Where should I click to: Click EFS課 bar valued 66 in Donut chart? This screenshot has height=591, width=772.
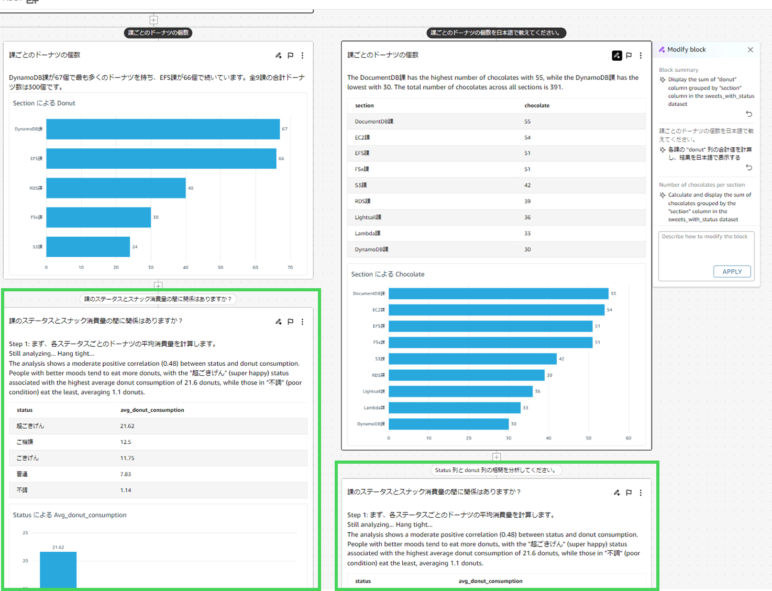[x=161, y=159]
